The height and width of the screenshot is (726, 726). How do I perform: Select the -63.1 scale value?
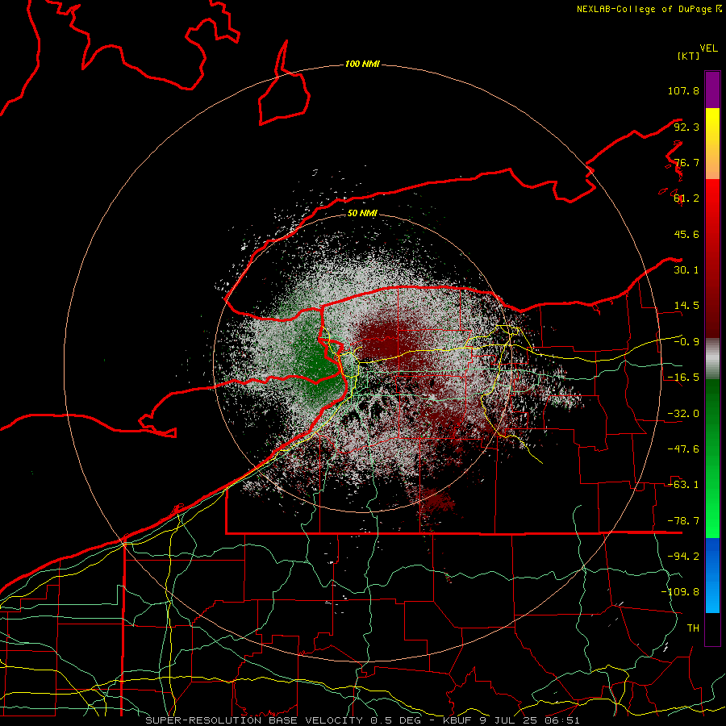[x=683, y=485]
